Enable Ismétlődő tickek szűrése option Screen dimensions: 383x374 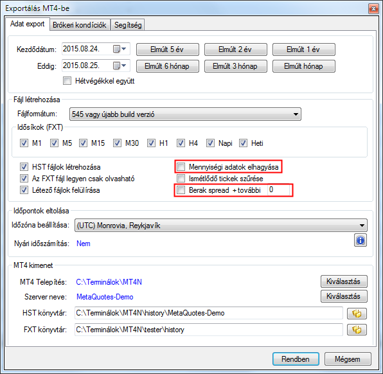coord(181,179)
